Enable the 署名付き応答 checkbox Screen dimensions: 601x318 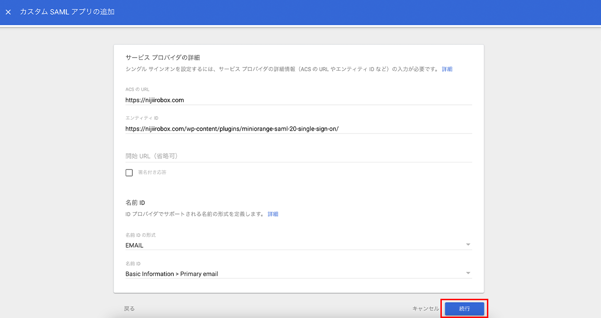click(x=129, y=173)
